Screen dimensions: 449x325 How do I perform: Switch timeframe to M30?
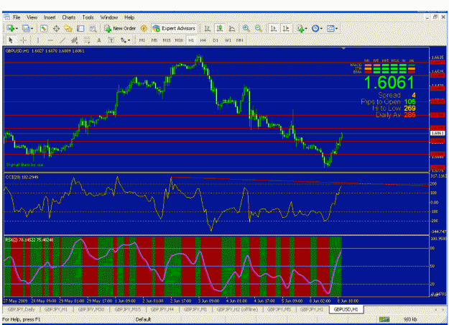[179, 40]
